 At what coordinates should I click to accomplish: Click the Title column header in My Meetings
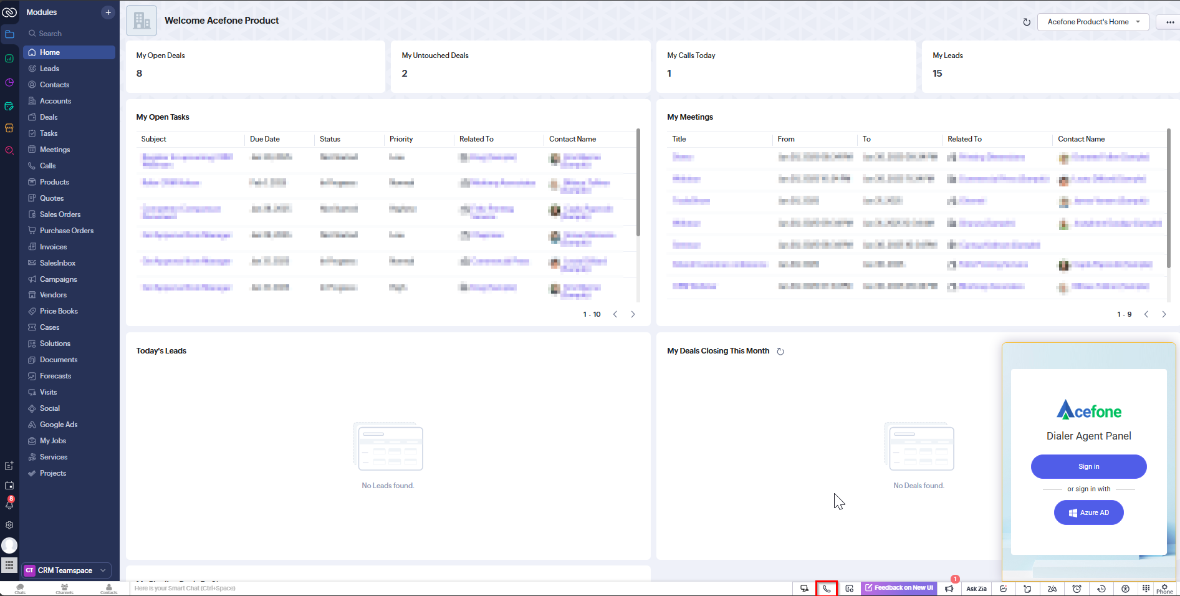(x=679, y=139)
